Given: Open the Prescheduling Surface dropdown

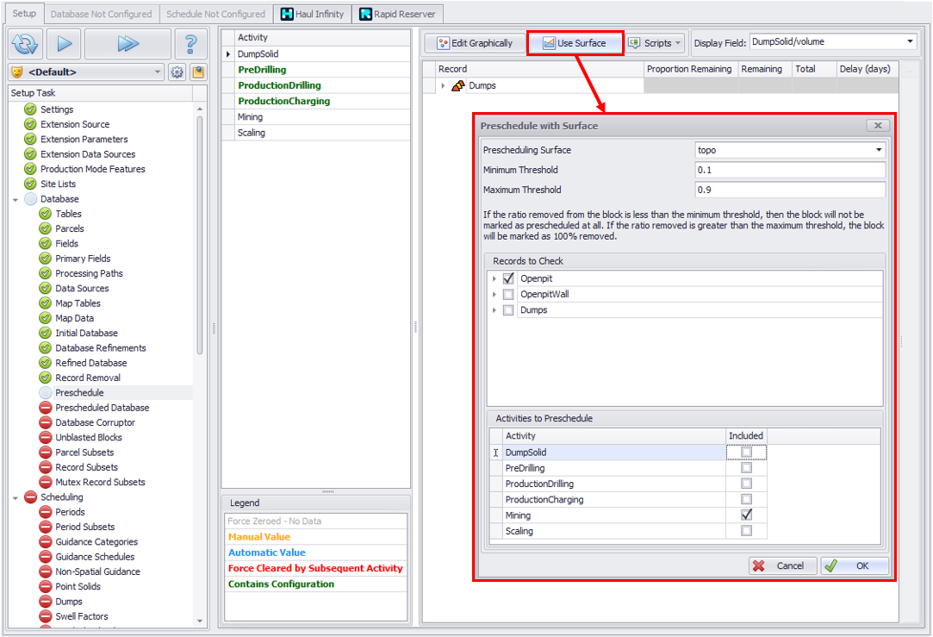Looking at the screenshot, I should click(x=878, y=150).
